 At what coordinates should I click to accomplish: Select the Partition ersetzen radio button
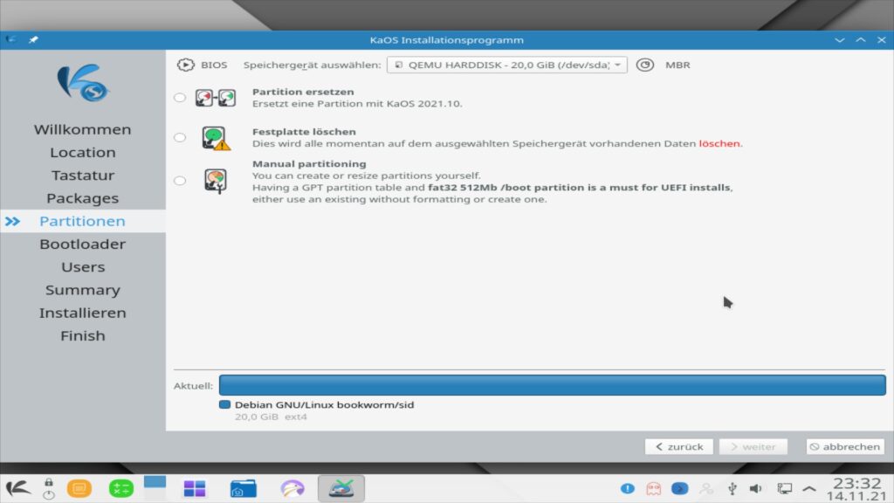pos(180,98)
